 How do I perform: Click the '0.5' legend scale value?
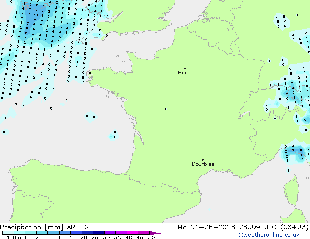(x=17, y=237)
